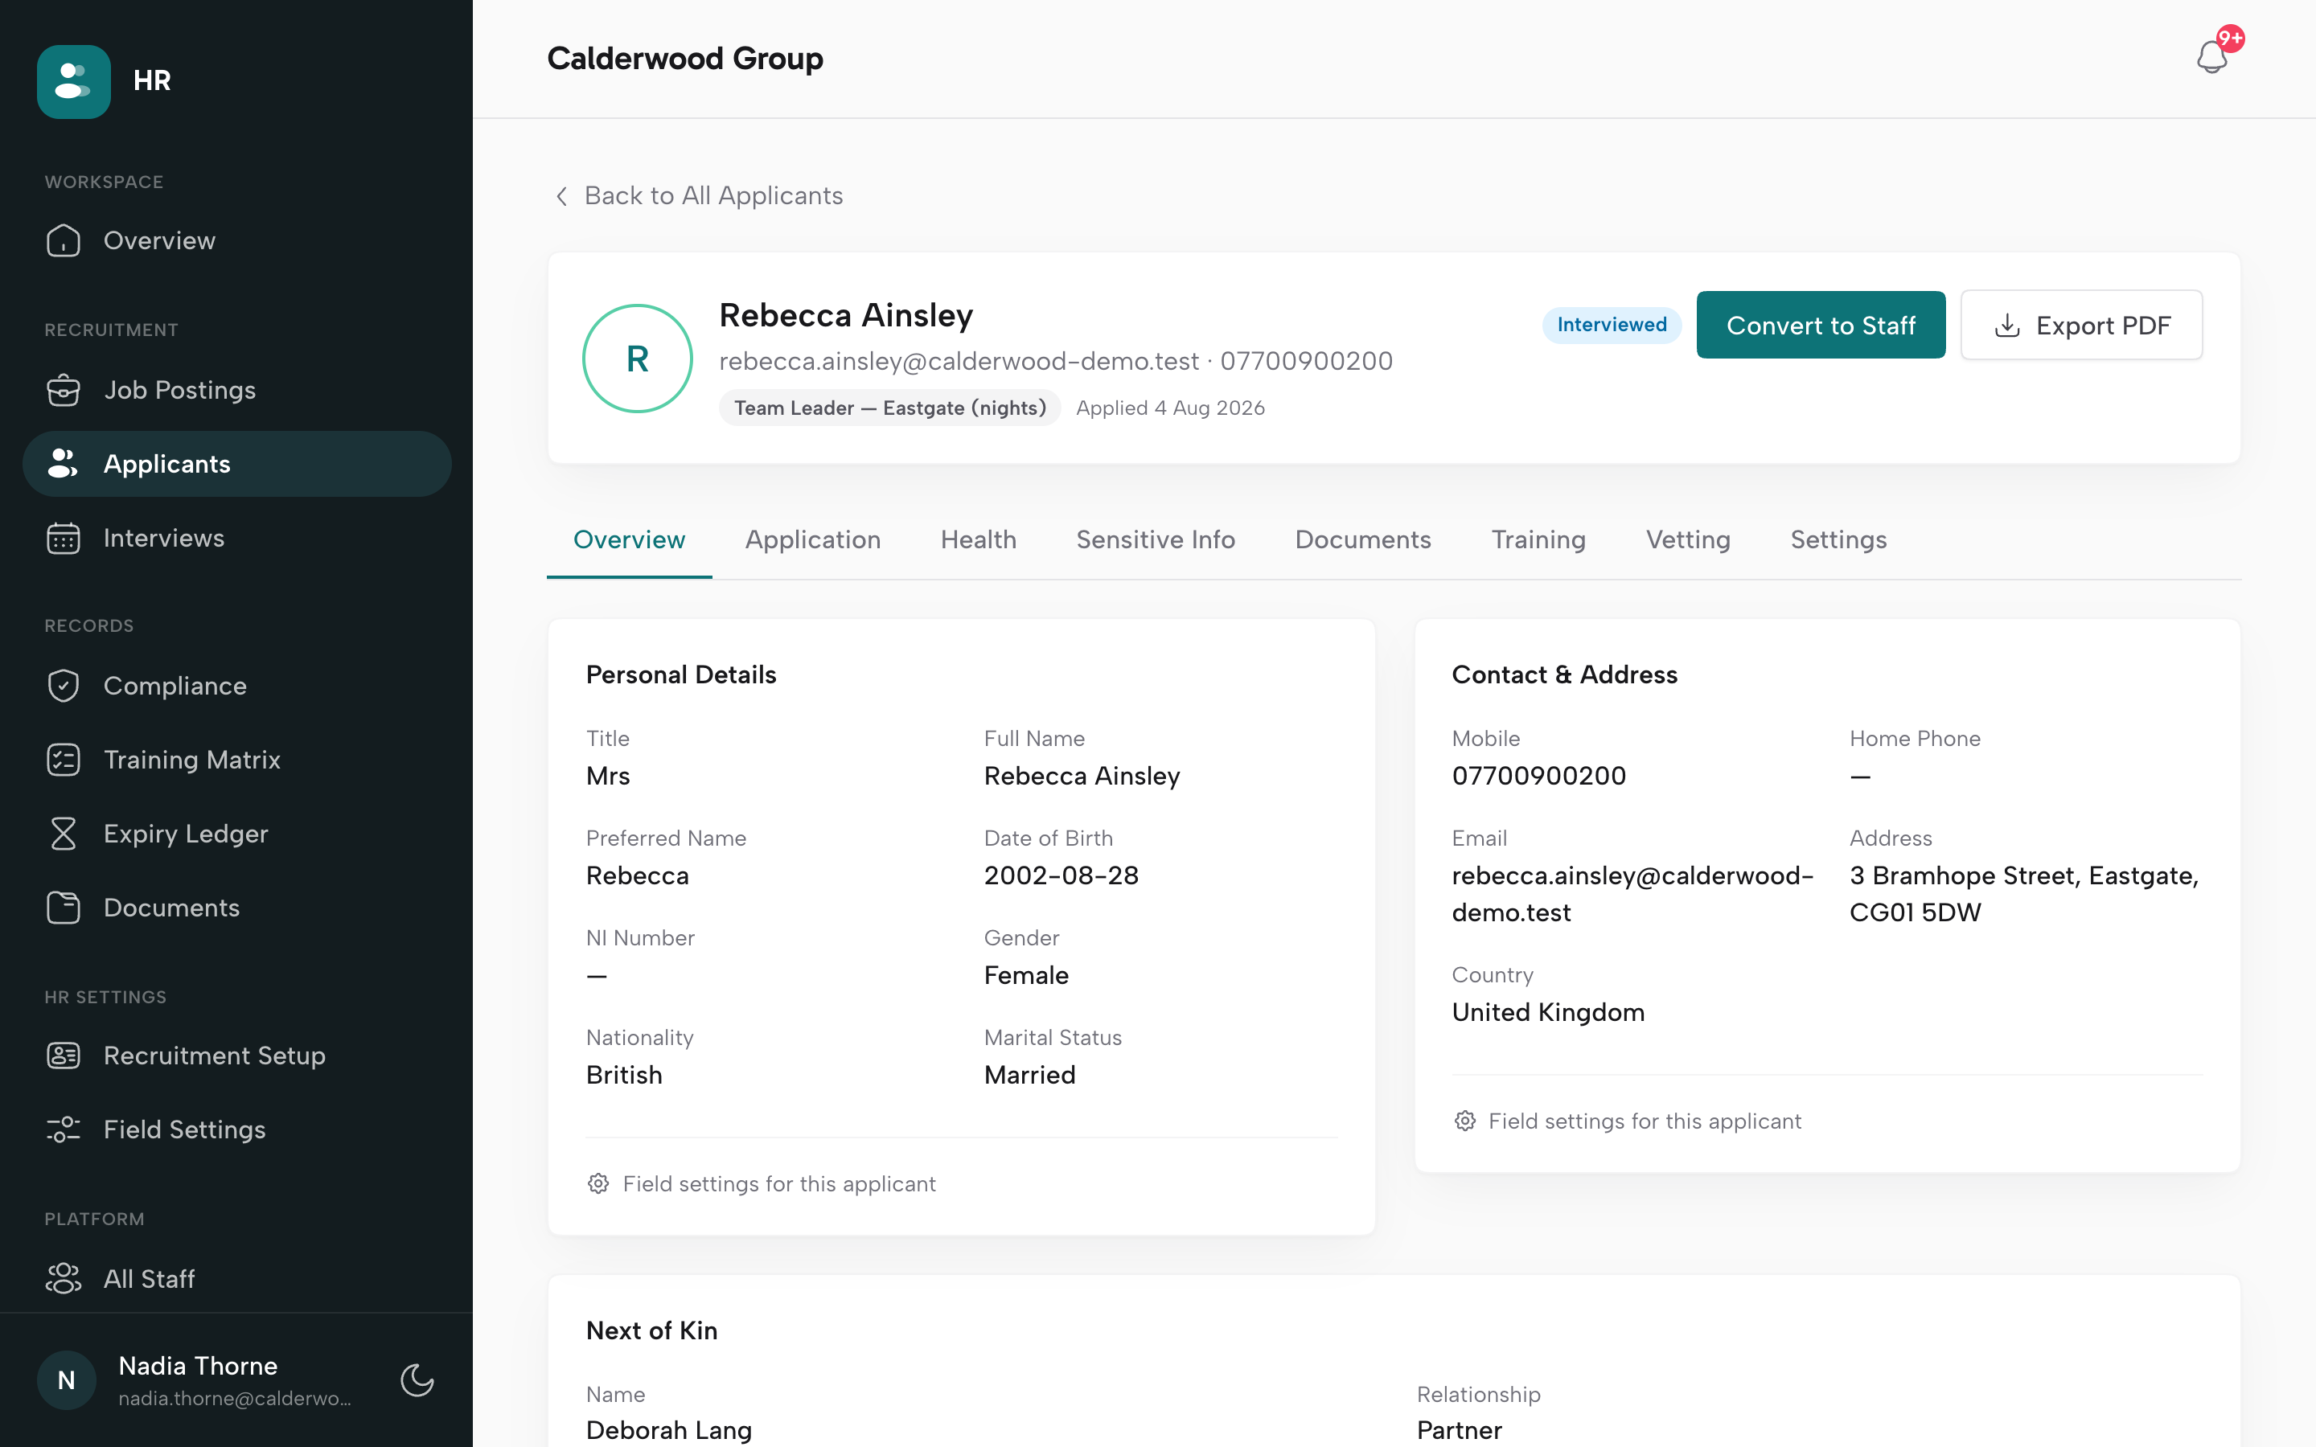Click Gender value Female

coord(1026,975)
